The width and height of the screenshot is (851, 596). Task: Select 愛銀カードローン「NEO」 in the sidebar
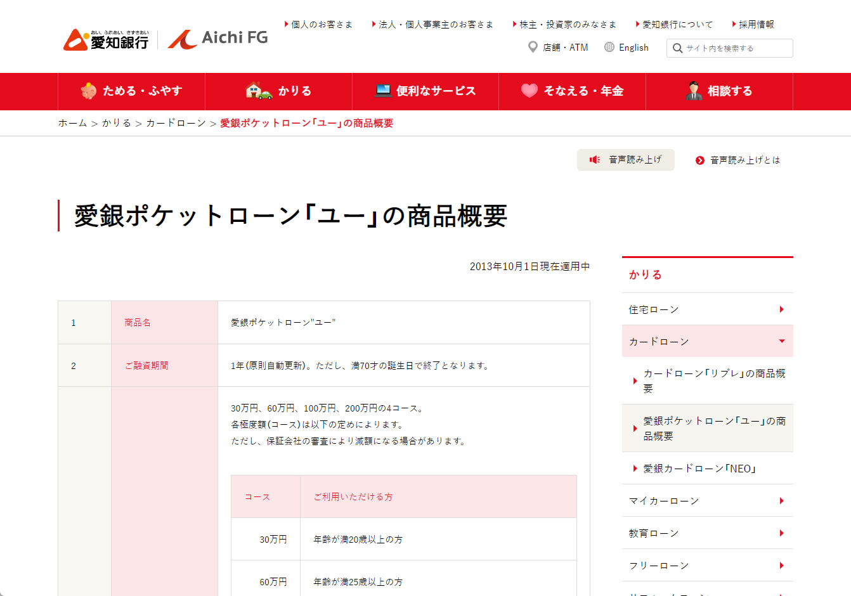pos(699,469)
